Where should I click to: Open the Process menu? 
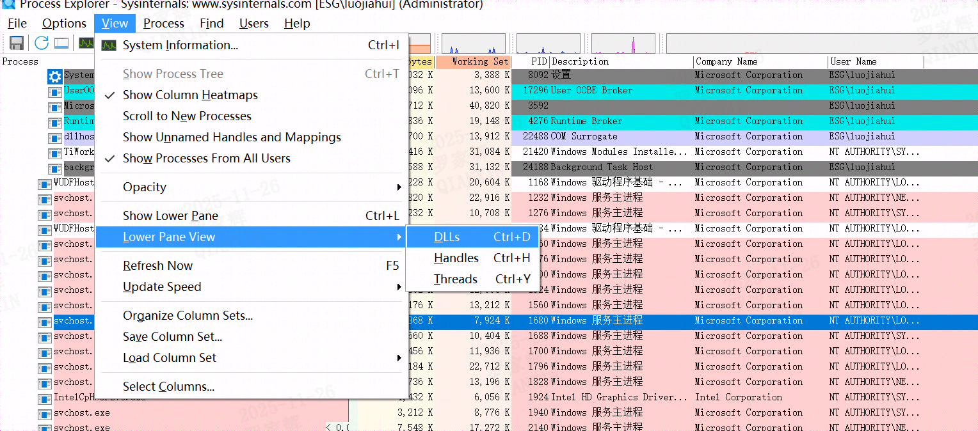coord(164,24)
